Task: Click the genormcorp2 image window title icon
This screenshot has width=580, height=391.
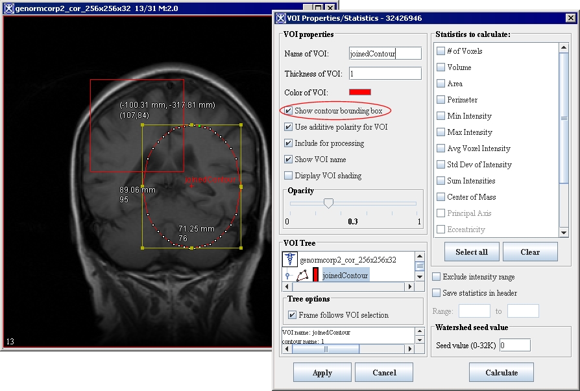Action: pyautogui.click(x=8, y=8)
